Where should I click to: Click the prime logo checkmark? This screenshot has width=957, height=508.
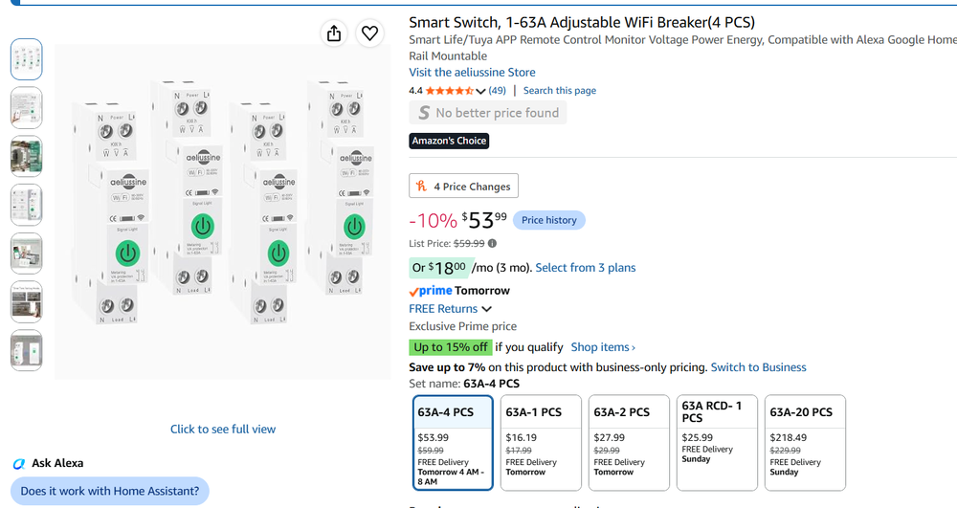point(413,292)
